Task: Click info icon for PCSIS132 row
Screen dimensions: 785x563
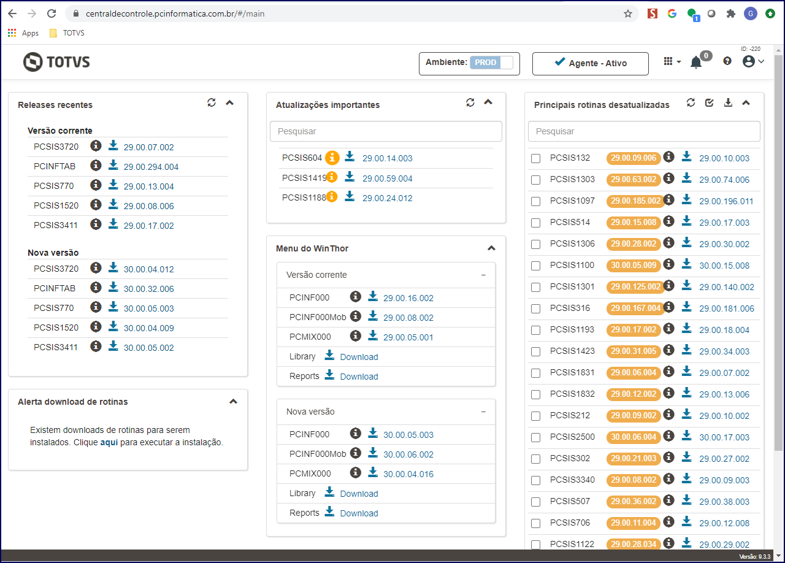Action: tap(669, 157)
